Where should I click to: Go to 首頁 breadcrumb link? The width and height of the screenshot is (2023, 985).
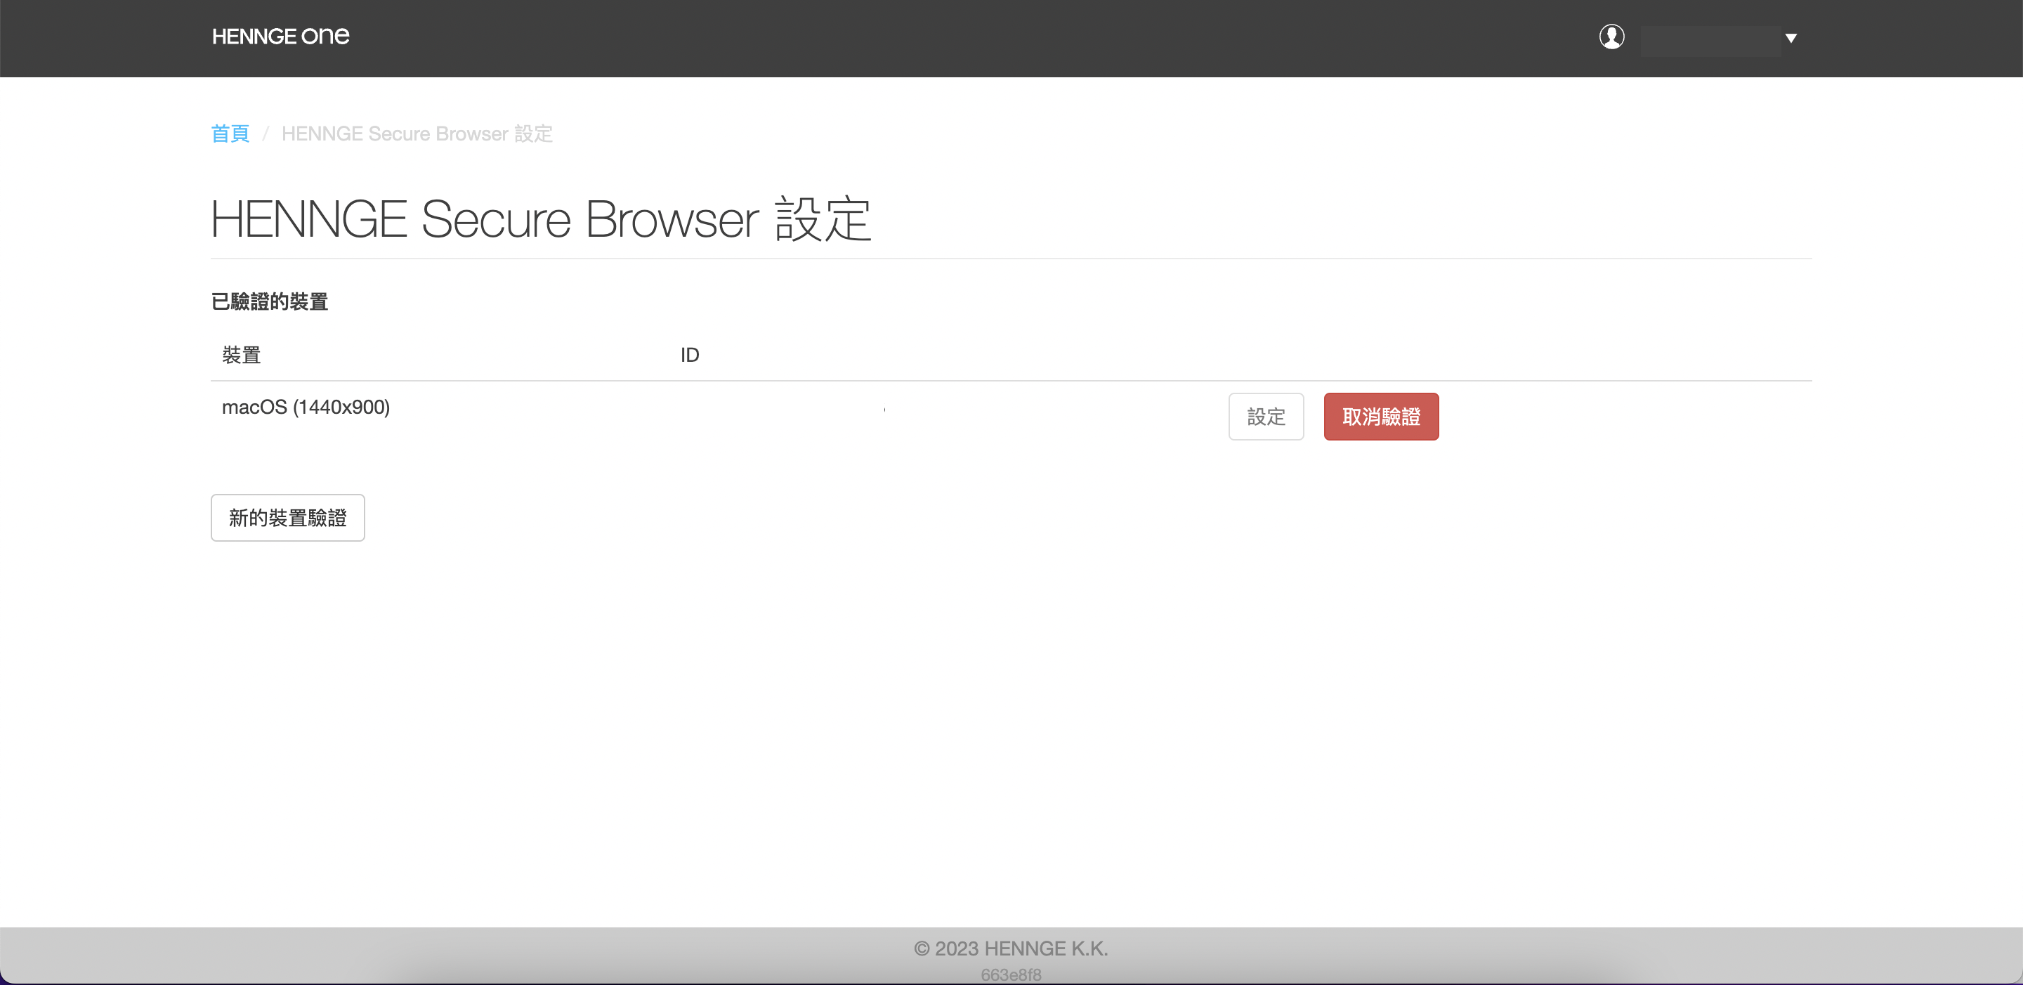coord(230,133)
